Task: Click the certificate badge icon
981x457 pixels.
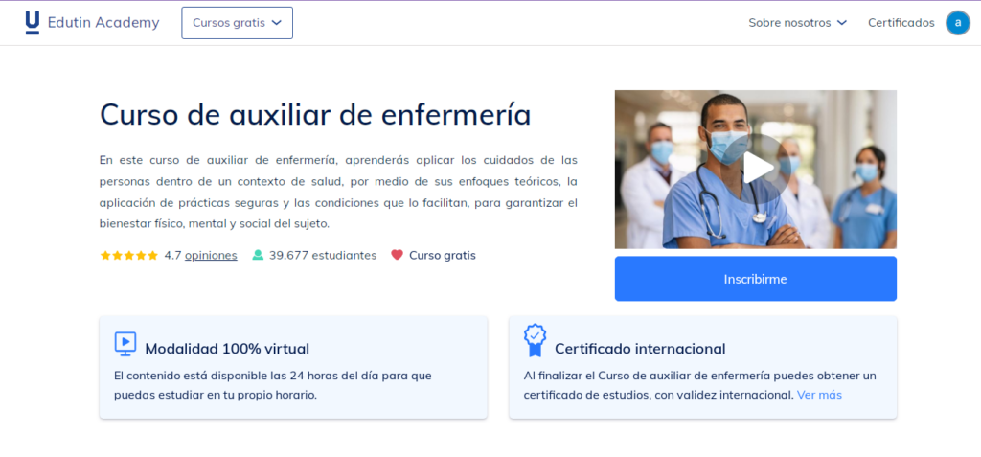Action: point(535,340)
